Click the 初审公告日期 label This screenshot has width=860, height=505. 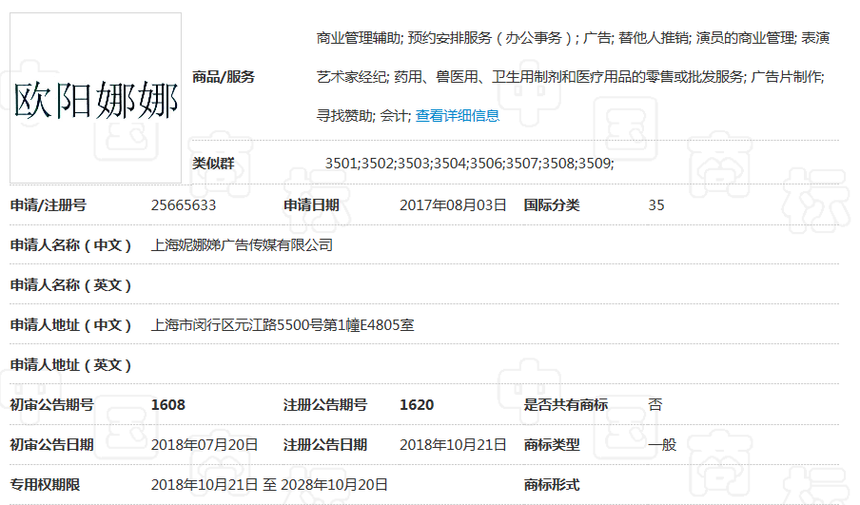pos(52,445)
